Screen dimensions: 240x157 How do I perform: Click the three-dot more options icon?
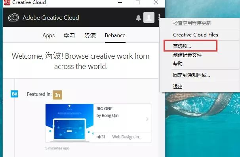(159, 17)
